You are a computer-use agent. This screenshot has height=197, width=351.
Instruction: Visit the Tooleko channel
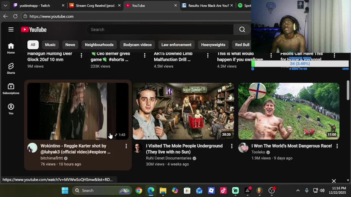coord(258,152)
